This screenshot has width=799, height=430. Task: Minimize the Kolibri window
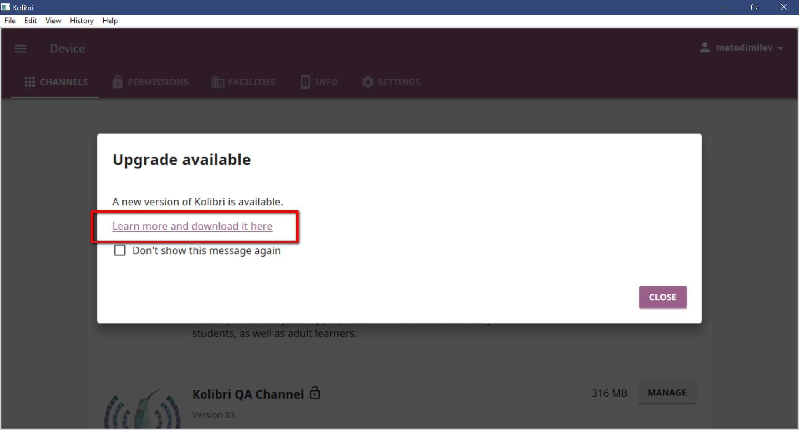(725, 7)
